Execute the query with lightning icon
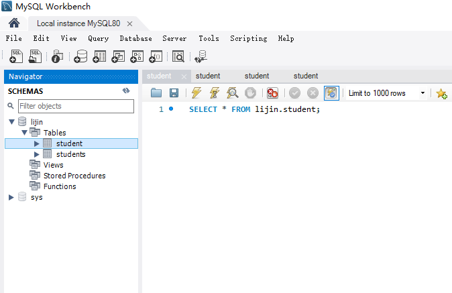Image resolution: width=452 pixels, height=293 pixels. (x=196, y=93)
